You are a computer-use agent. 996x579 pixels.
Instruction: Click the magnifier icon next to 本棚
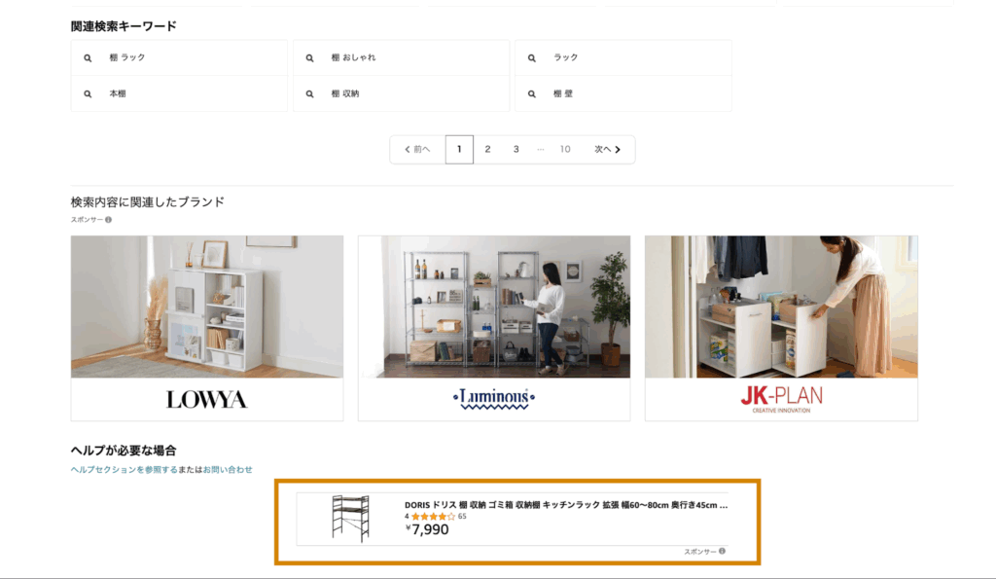point(88,94)
